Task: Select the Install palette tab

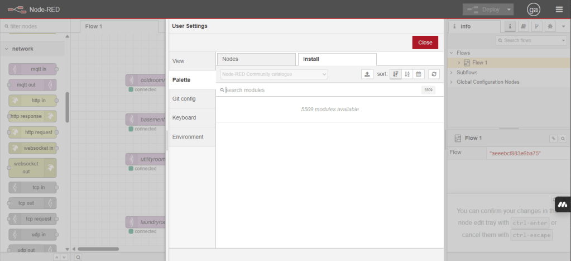Action: pyautogui.click(x=337, y=59)
